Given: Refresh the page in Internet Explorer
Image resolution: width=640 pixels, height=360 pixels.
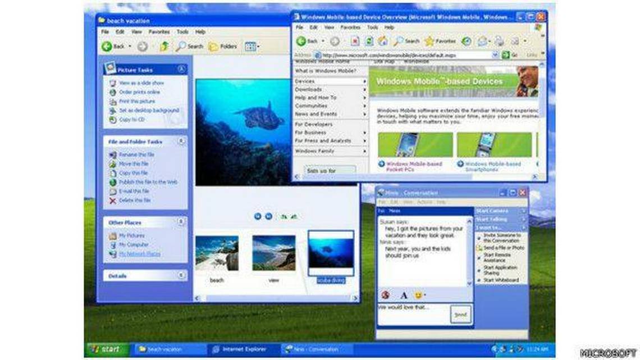Looking at the screenshot, I should 369,41.
